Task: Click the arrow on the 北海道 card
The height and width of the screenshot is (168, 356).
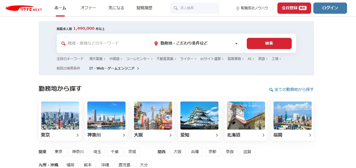Action: pyautogui.click(x=263, y=135)
